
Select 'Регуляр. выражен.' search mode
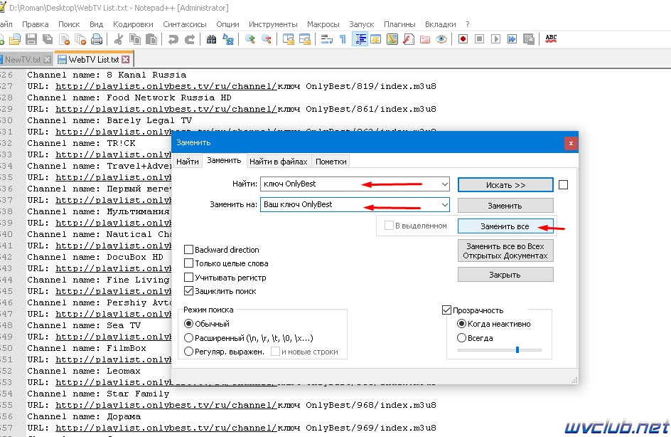188,352
